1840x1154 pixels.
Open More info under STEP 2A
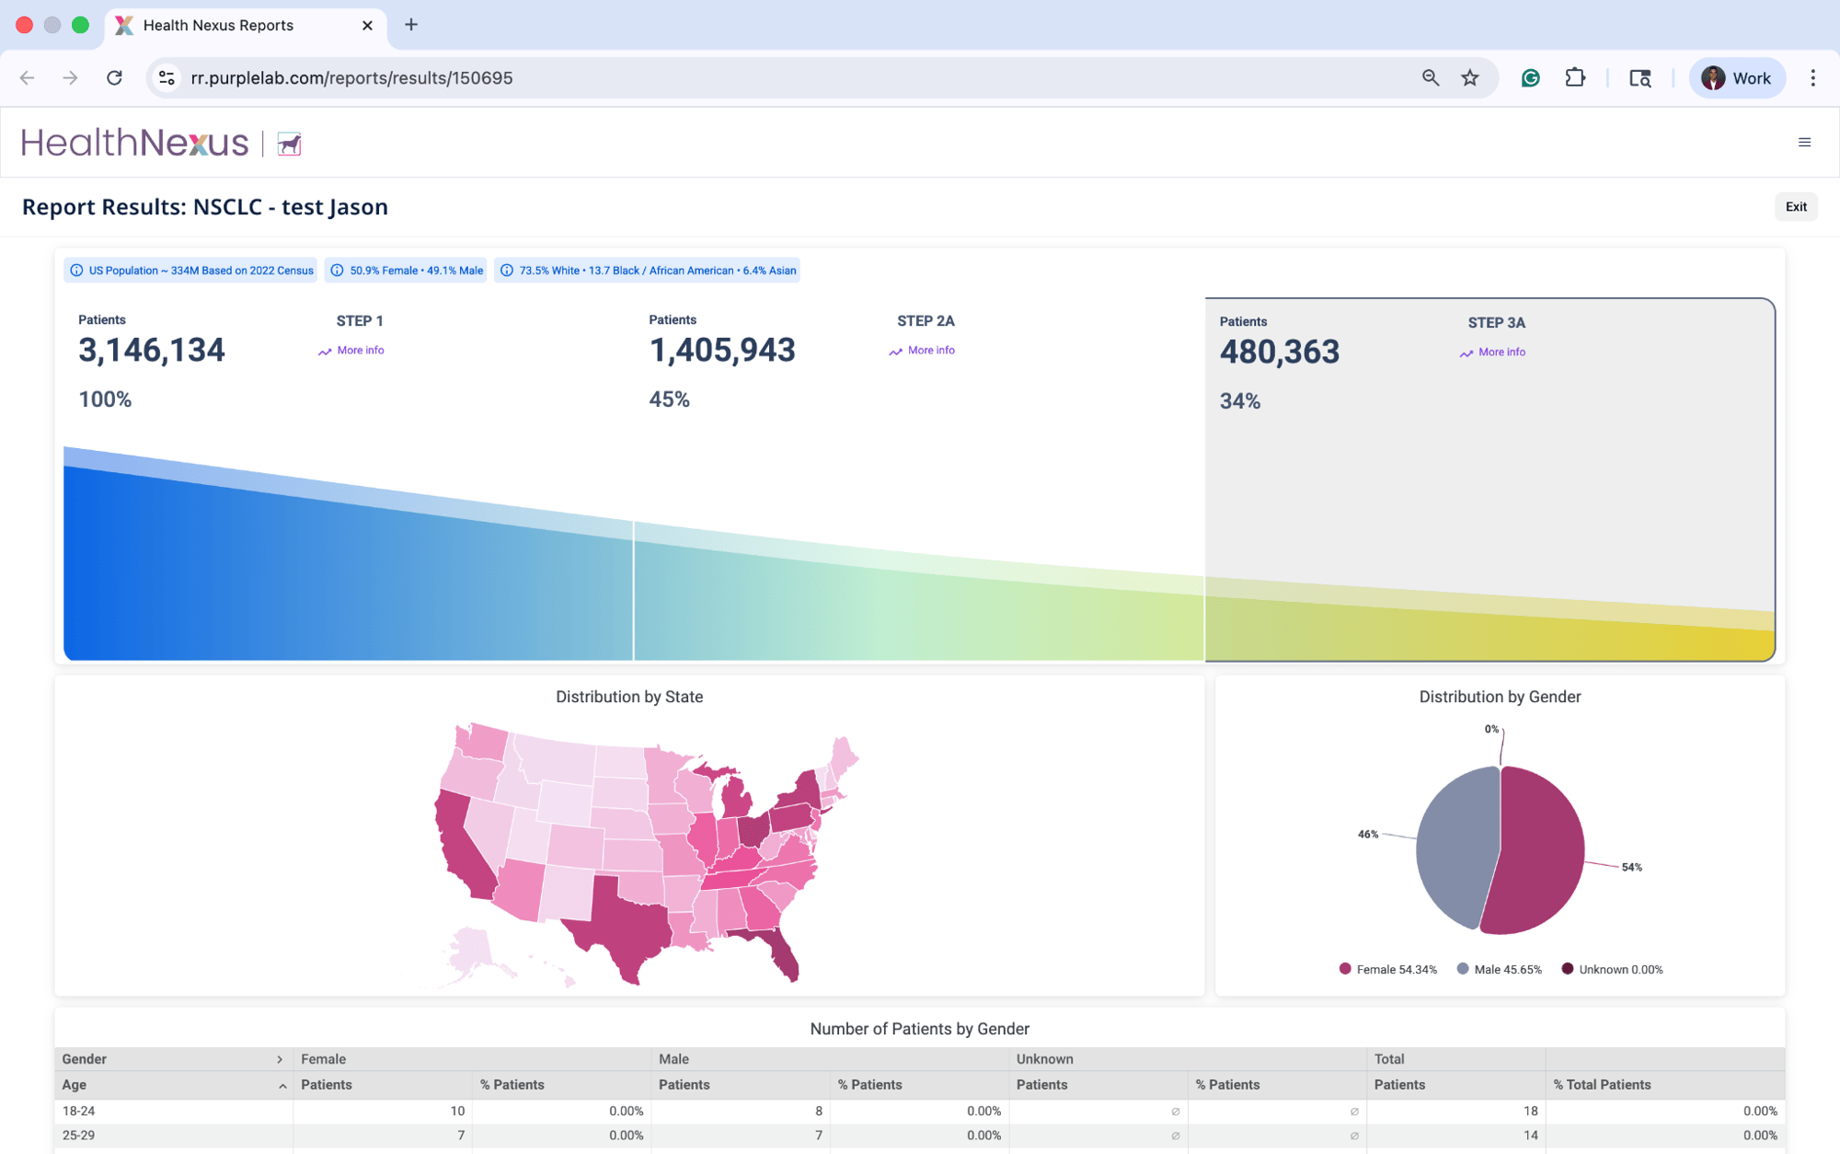[x=930, y=351]
